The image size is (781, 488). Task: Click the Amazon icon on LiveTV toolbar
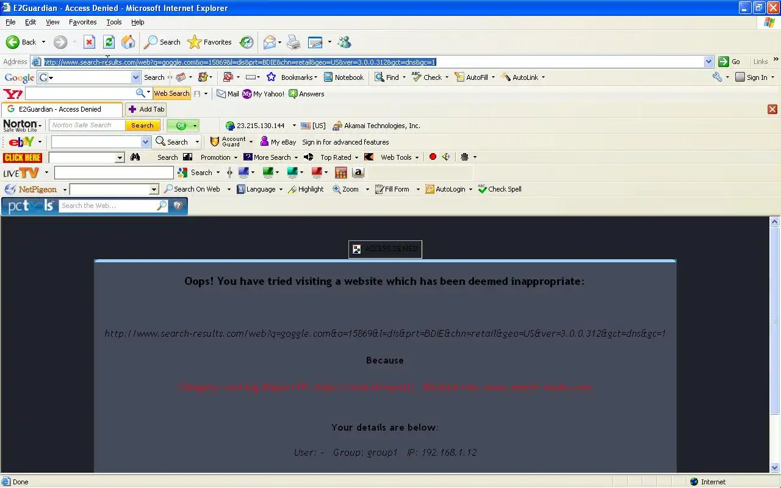point(358,173)
